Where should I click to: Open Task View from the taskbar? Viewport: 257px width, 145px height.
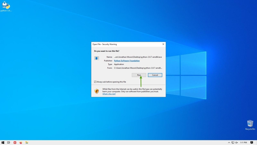[x=9, y=142]
